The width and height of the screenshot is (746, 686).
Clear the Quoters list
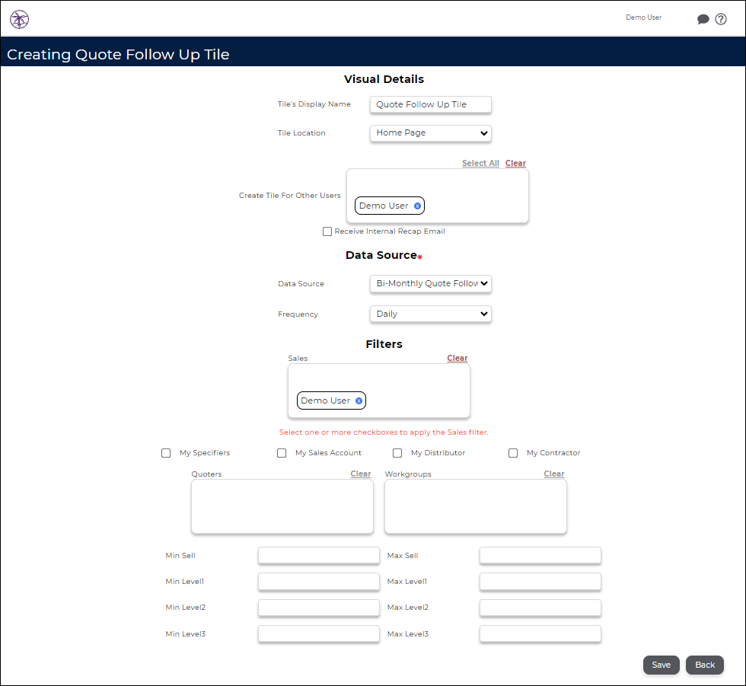click(x=360, y=474)
